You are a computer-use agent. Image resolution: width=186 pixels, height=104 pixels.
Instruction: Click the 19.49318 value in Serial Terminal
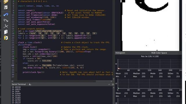point(16,87)
